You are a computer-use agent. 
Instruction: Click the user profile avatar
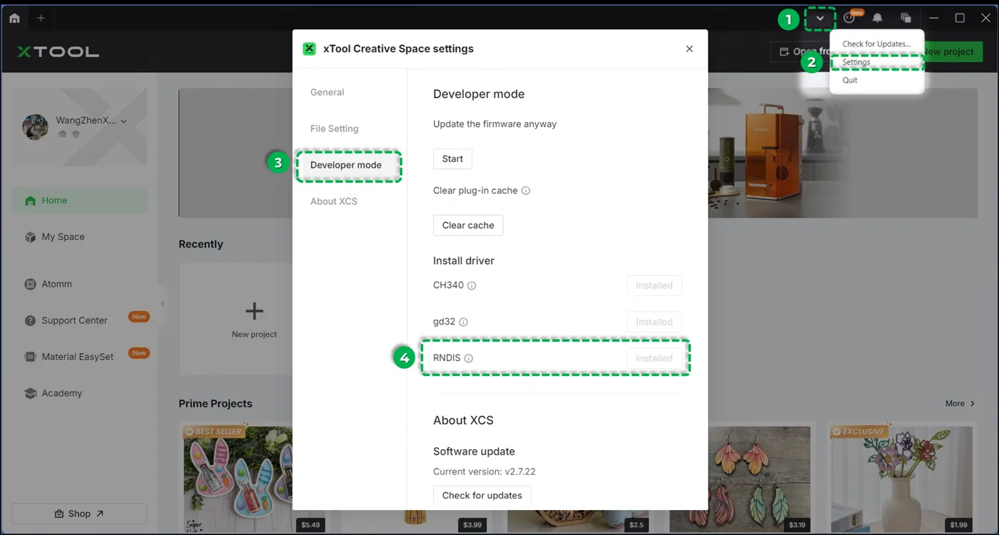tap(36, 126)
